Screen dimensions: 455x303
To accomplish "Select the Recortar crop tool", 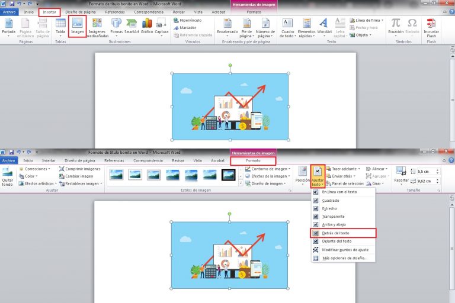I will 402,175.
